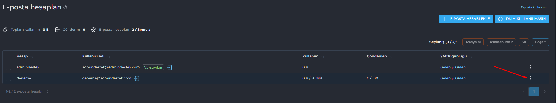This screenshot has width=556, height=103.
Task: Open Gelen SMTP log for deneme
Action: click(x=445, y=78)
